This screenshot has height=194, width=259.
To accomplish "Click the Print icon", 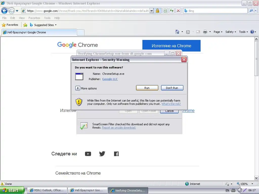I will click(205, 32).
